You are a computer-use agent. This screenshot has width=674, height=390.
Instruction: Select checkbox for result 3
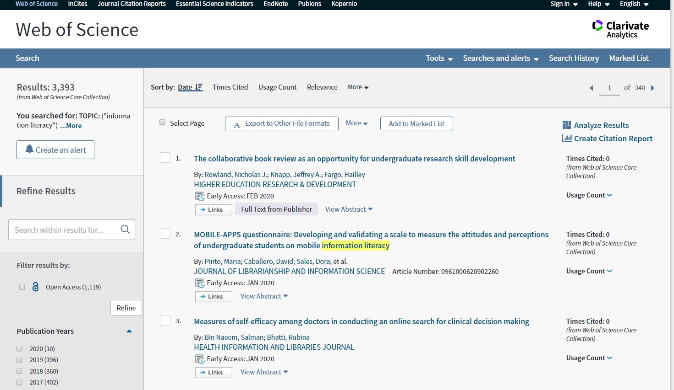coord(165,321)
